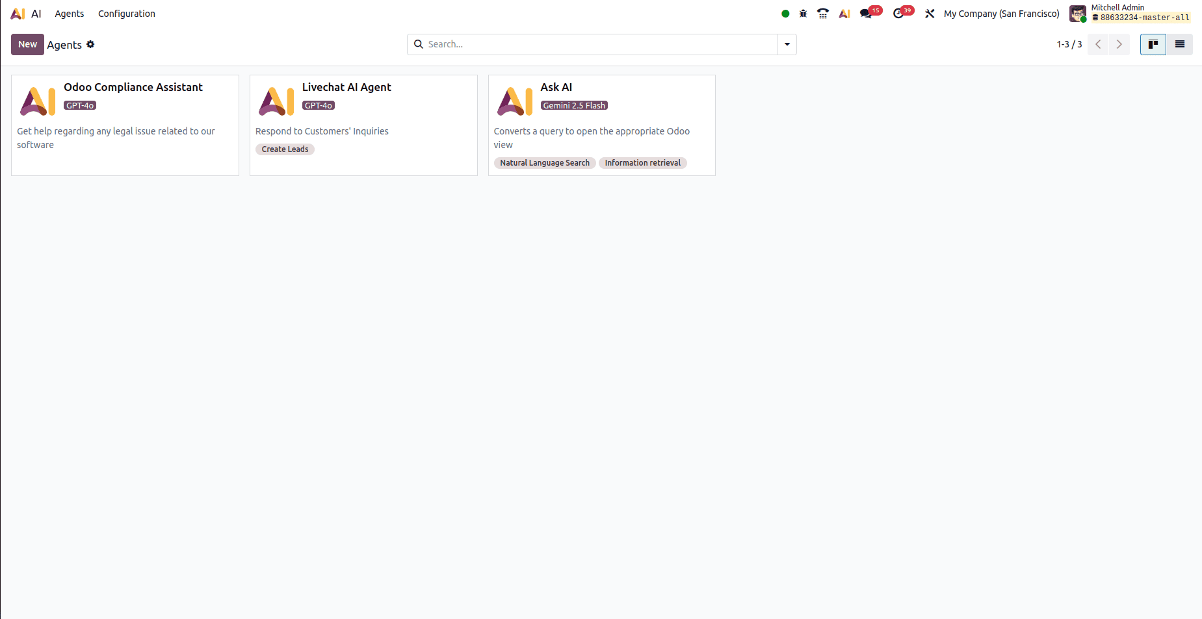Click the AI app name in navbar
This screenshot has width=1202, height=619.
pyautogui.click(x=36, y=14)
